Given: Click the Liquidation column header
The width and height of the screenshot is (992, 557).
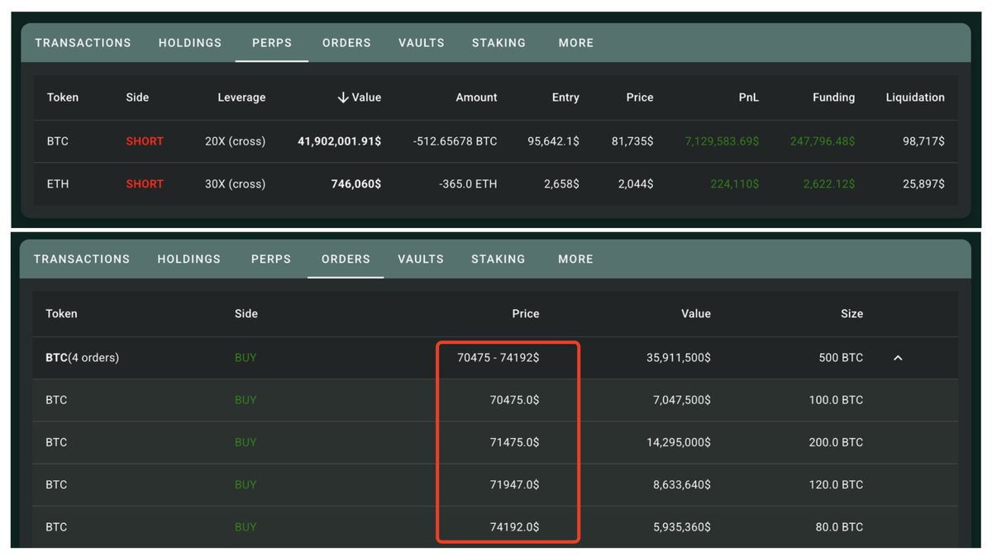Looking at the screenshot, I should pyautogui.click(x=915, y=98).
